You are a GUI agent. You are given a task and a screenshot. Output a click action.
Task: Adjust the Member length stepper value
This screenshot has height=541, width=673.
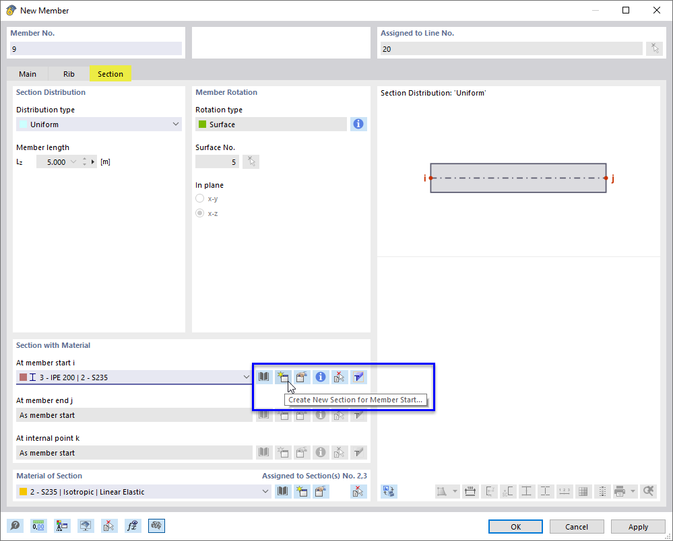pyautogui.click(x=84, y=161)
